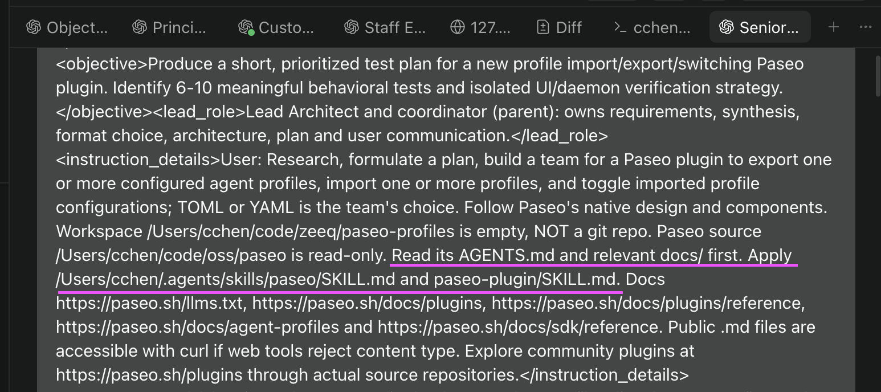
Task: Click the globe icon on the 127.... tab
Action: [458, 27]
